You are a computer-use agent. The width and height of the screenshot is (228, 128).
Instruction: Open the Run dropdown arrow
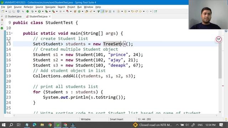click(x=43, y=11)
